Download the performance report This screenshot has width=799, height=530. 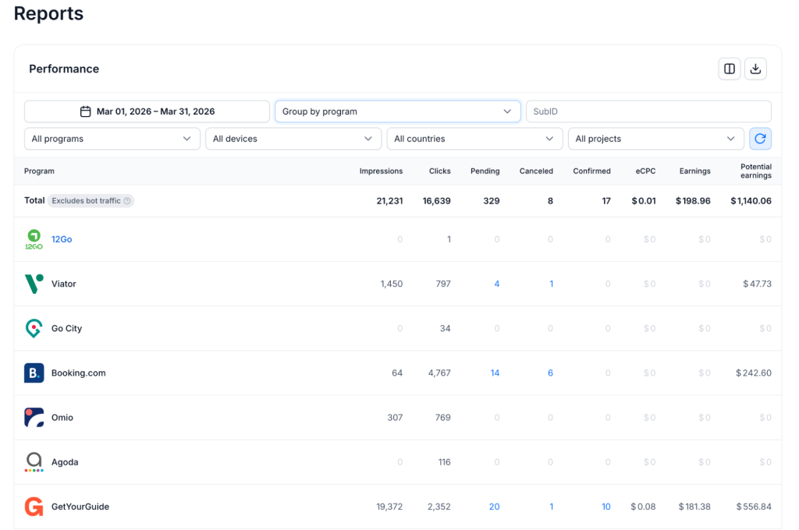pyautogui.click(x=755, y=69)
